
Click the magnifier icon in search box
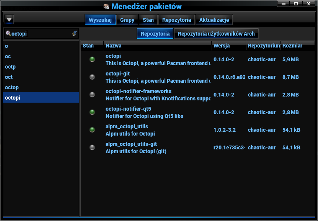coord(8,33)
